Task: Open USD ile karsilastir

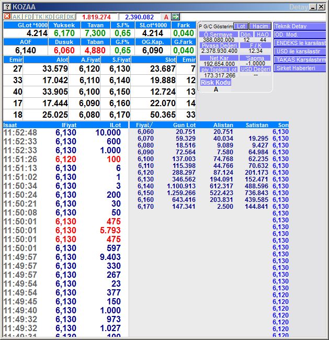Action: tap(300, 51)
